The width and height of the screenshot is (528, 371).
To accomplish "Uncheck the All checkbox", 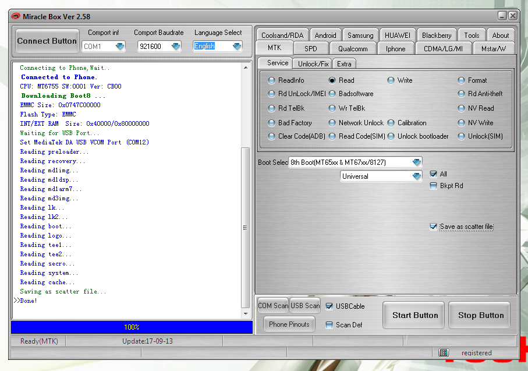I will click(433, 174).
